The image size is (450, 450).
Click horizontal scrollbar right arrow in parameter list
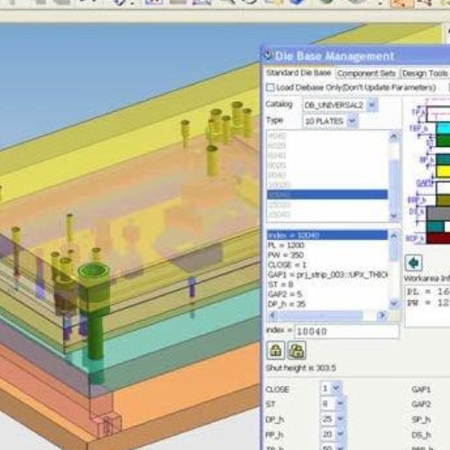click(381, 316)
